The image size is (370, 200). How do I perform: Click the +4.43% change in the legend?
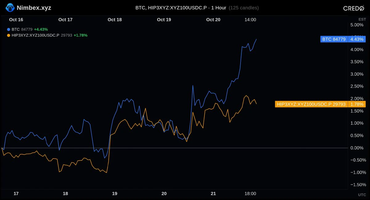(x=41, y=30)
